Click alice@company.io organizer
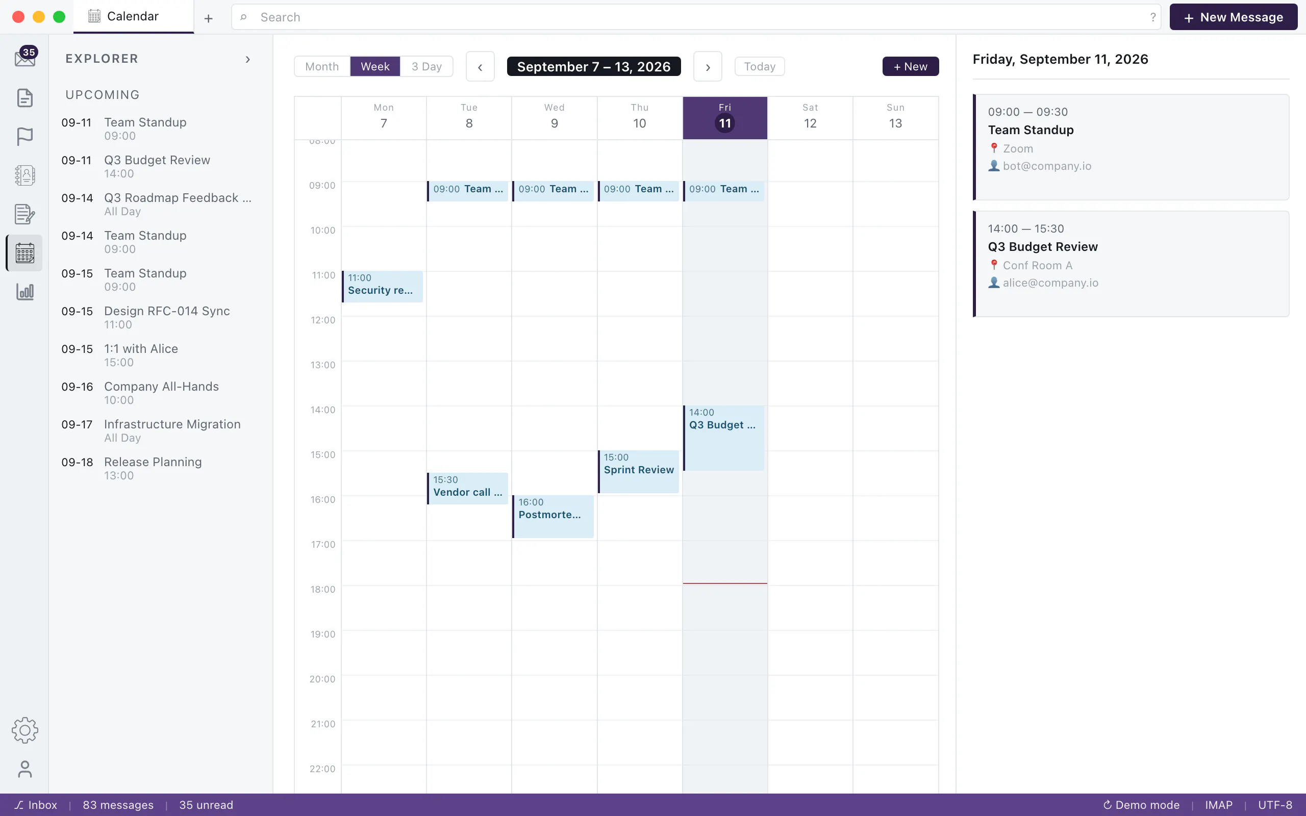 (x=1050, y=283)
